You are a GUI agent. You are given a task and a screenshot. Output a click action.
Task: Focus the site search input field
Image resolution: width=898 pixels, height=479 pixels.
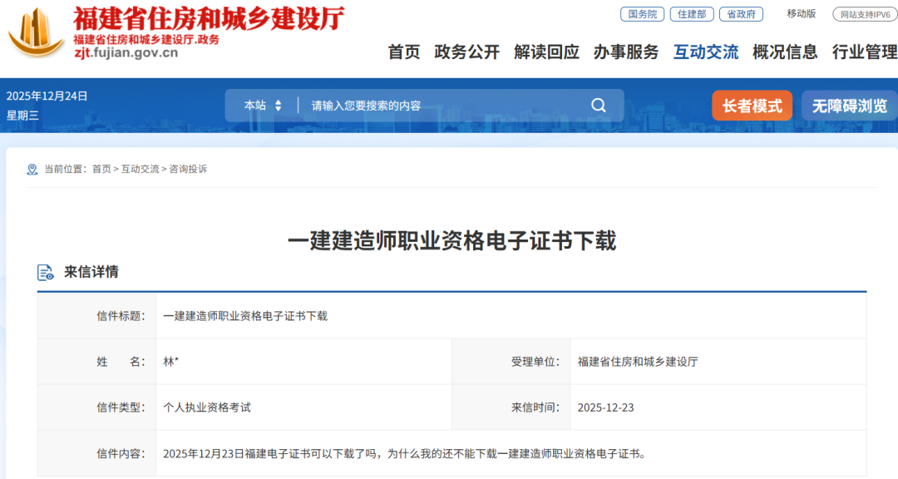coord(441,106)
